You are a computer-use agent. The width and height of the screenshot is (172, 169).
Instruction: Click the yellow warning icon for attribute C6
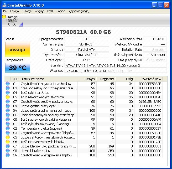[8, 142]
